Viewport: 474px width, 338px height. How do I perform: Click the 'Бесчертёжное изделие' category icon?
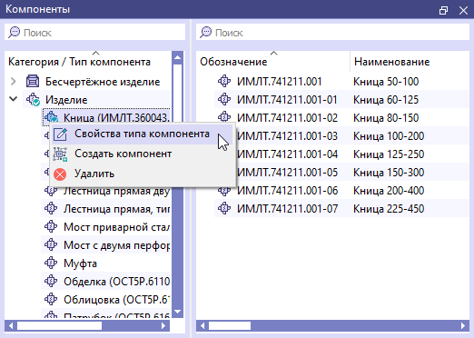(x=33, y=81)
